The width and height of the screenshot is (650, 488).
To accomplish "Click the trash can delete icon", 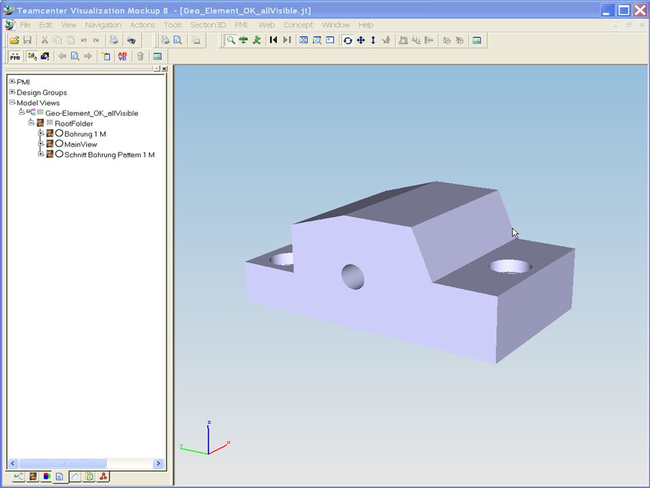I will (x=140, y=56).
